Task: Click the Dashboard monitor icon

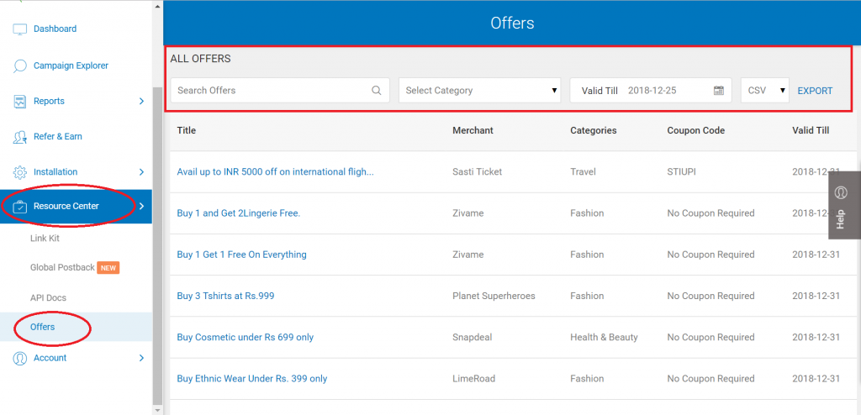Action: 20,29
